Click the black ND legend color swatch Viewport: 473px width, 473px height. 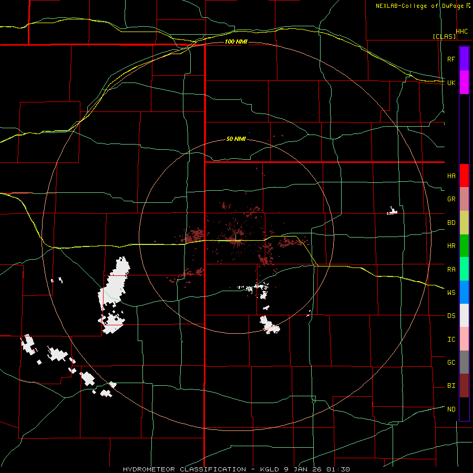click(464, 409)
